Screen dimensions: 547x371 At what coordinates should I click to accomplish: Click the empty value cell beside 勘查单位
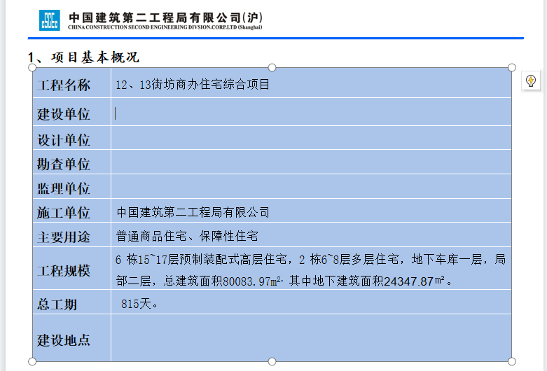point(311,162)
